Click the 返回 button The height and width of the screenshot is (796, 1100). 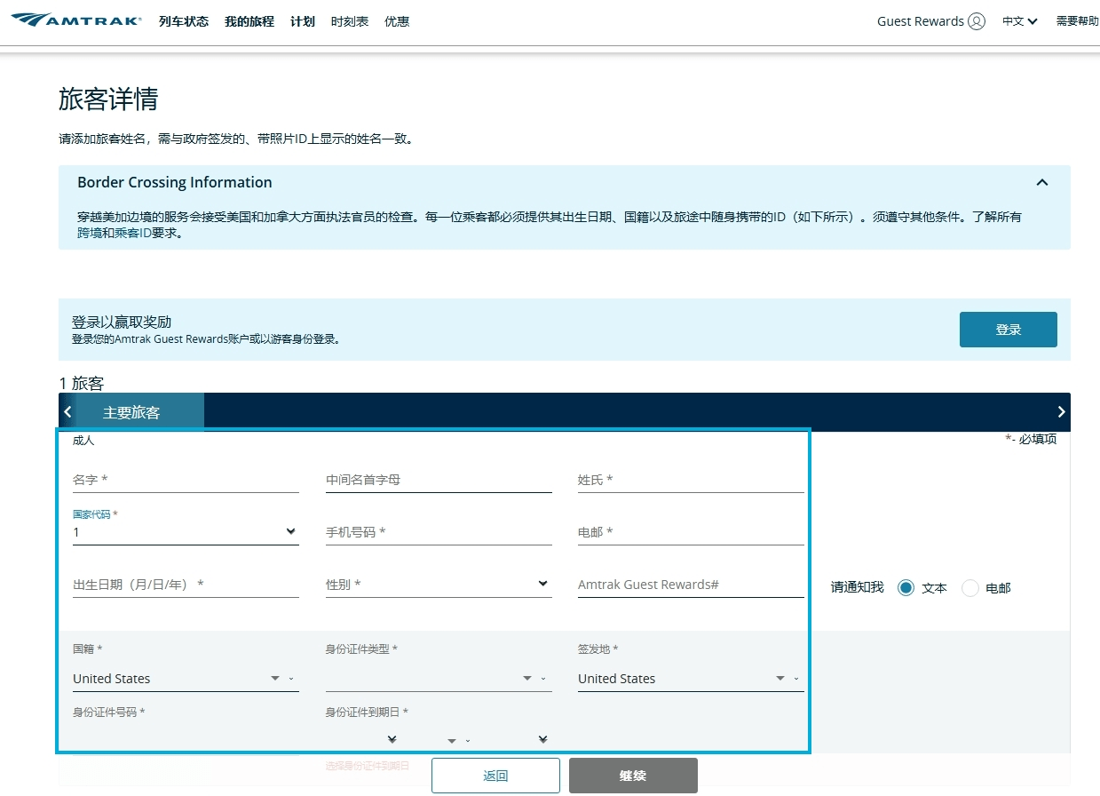(x=495, y=776)
